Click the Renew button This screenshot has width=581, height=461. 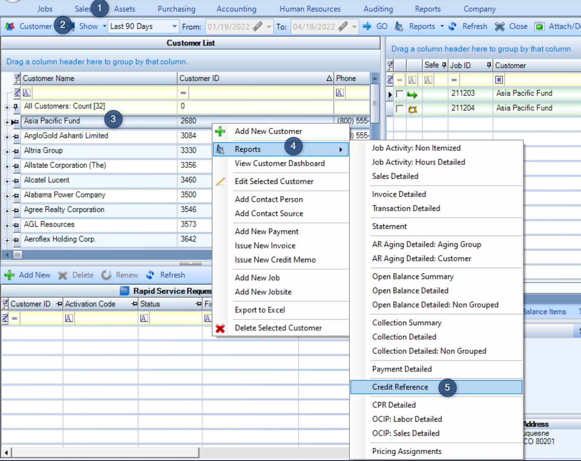[120, 275]
